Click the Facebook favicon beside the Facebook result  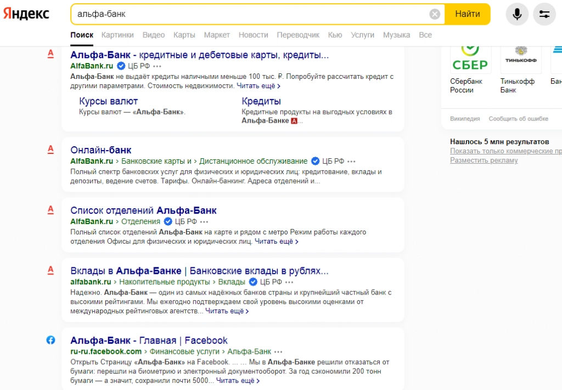51,340
